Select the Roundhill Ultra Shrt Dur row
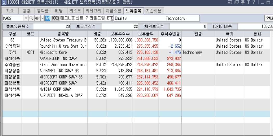 tap(136, 46)
